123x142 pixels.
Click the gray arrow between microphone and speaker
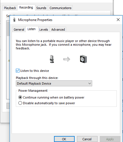[67, 59]
